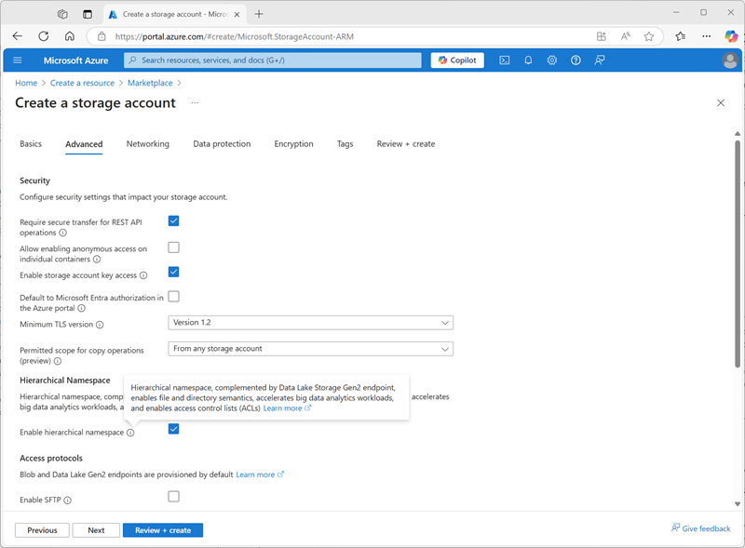Click the Next button

coord(96,530)
